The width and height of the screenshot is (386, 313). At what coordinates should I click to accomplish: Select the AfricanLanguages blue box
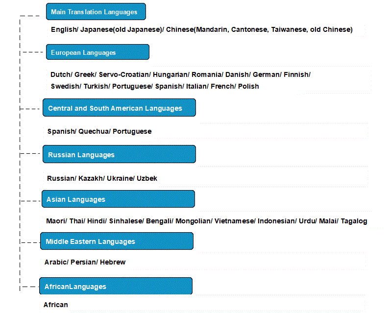(116, 286)
